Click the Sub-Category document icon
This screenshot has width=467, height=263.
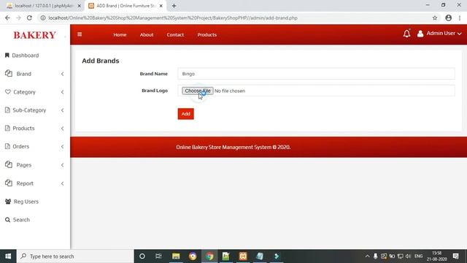pos(7,110)
